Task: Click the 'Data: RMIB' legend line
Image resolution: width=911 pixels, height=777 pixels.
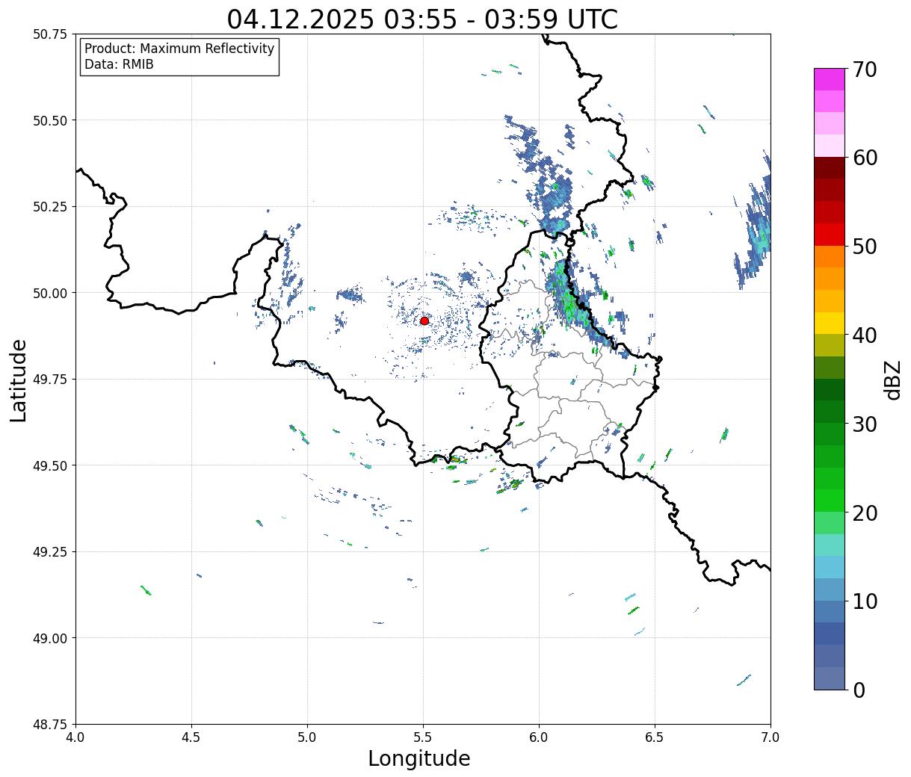Action: [119, 64]
